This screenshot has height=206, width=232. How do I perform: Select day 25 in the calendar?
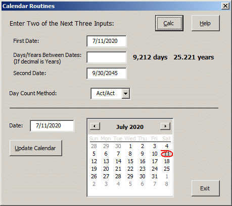tap(167, 169)
